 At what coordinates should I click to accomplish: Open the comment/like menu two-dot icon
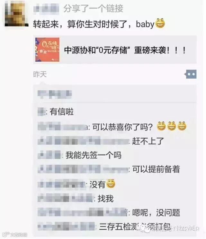tap(191, 74)
